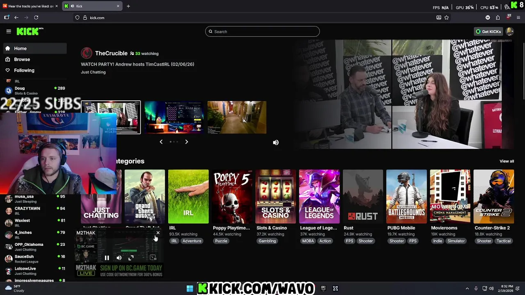Click the Puzzle tag
The width and height of the screenshot is (525, 295).
[221, 241]
